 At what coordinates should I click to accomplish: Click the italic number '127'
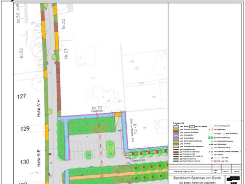coord(21,97)
